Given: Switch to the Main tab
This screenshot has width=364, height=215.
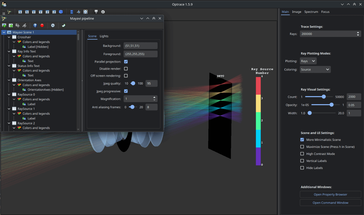Looking at the screenshot, I should (285, 12).
